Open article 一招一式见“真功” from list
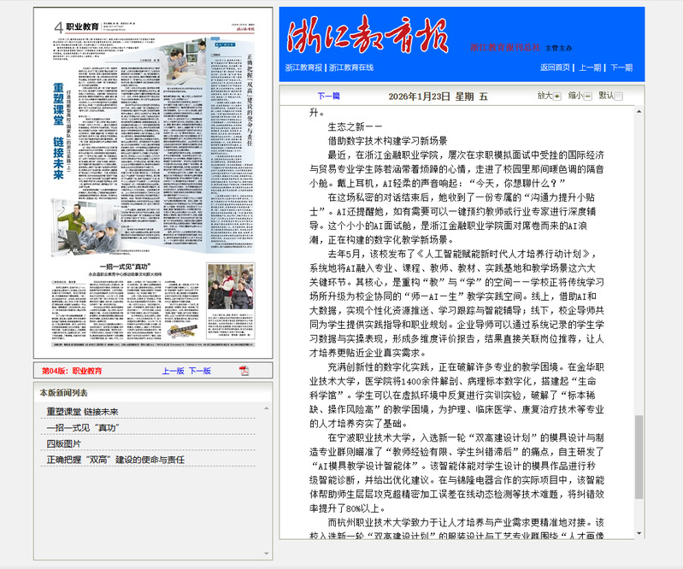Viewport: 683px width, 569px height. [82, 428]
